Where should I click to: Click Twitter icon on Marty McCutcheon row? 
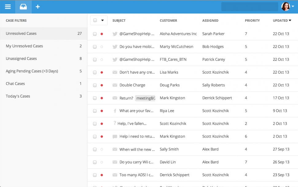115,47
